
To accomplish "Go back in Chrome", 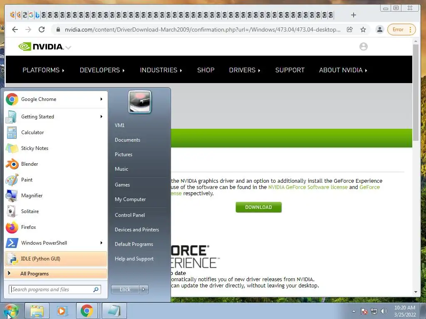I will (15, 29).
